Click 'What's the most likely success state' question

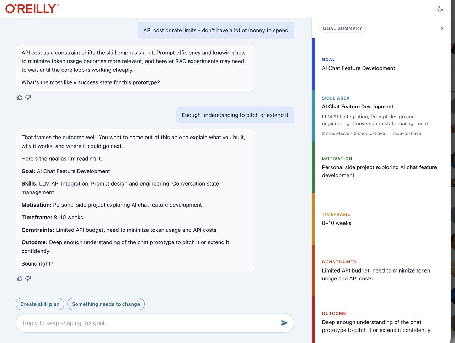pos(91,82)
